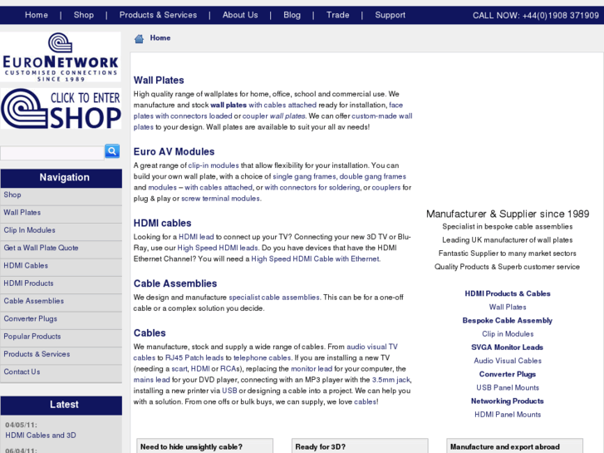The image size is (604, 453).
Task: Follow the telephone cables link
Action: click(x=262, y=357)
